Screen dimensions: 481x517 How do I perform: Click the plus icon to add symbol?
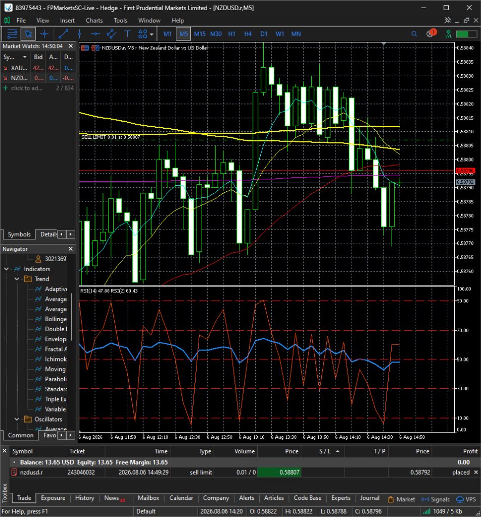(x=5, y=88)
